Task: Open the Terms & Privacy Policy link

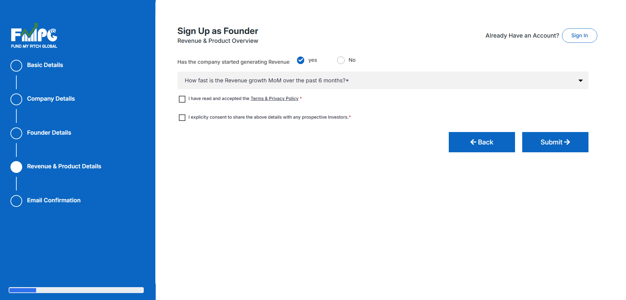Action: 274,99
